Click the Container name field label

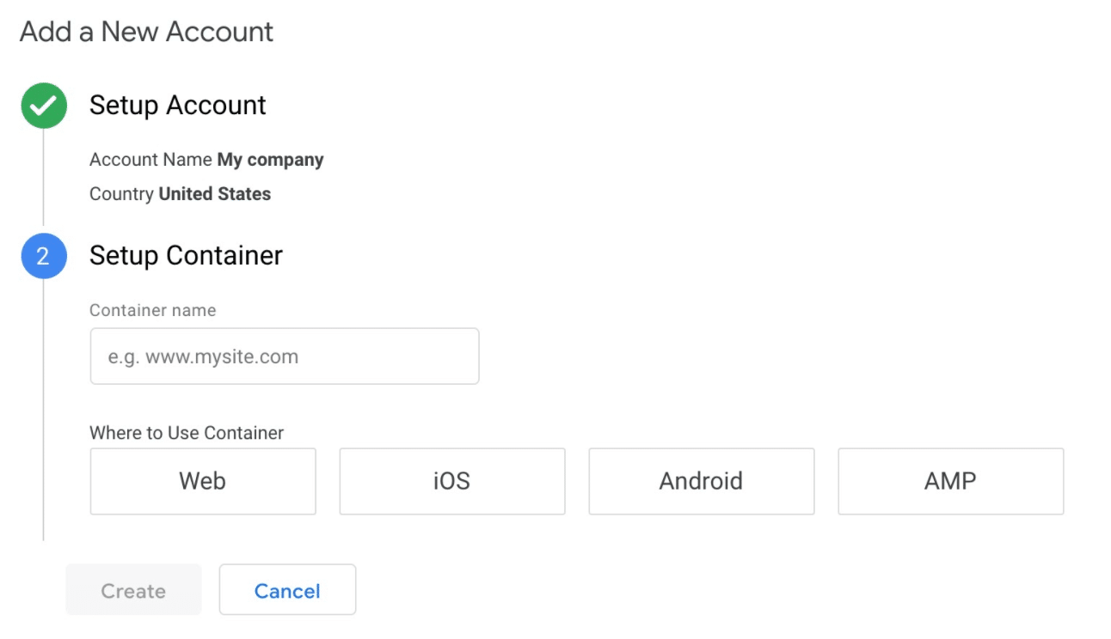pyautogui.click(x=153, y=310)
